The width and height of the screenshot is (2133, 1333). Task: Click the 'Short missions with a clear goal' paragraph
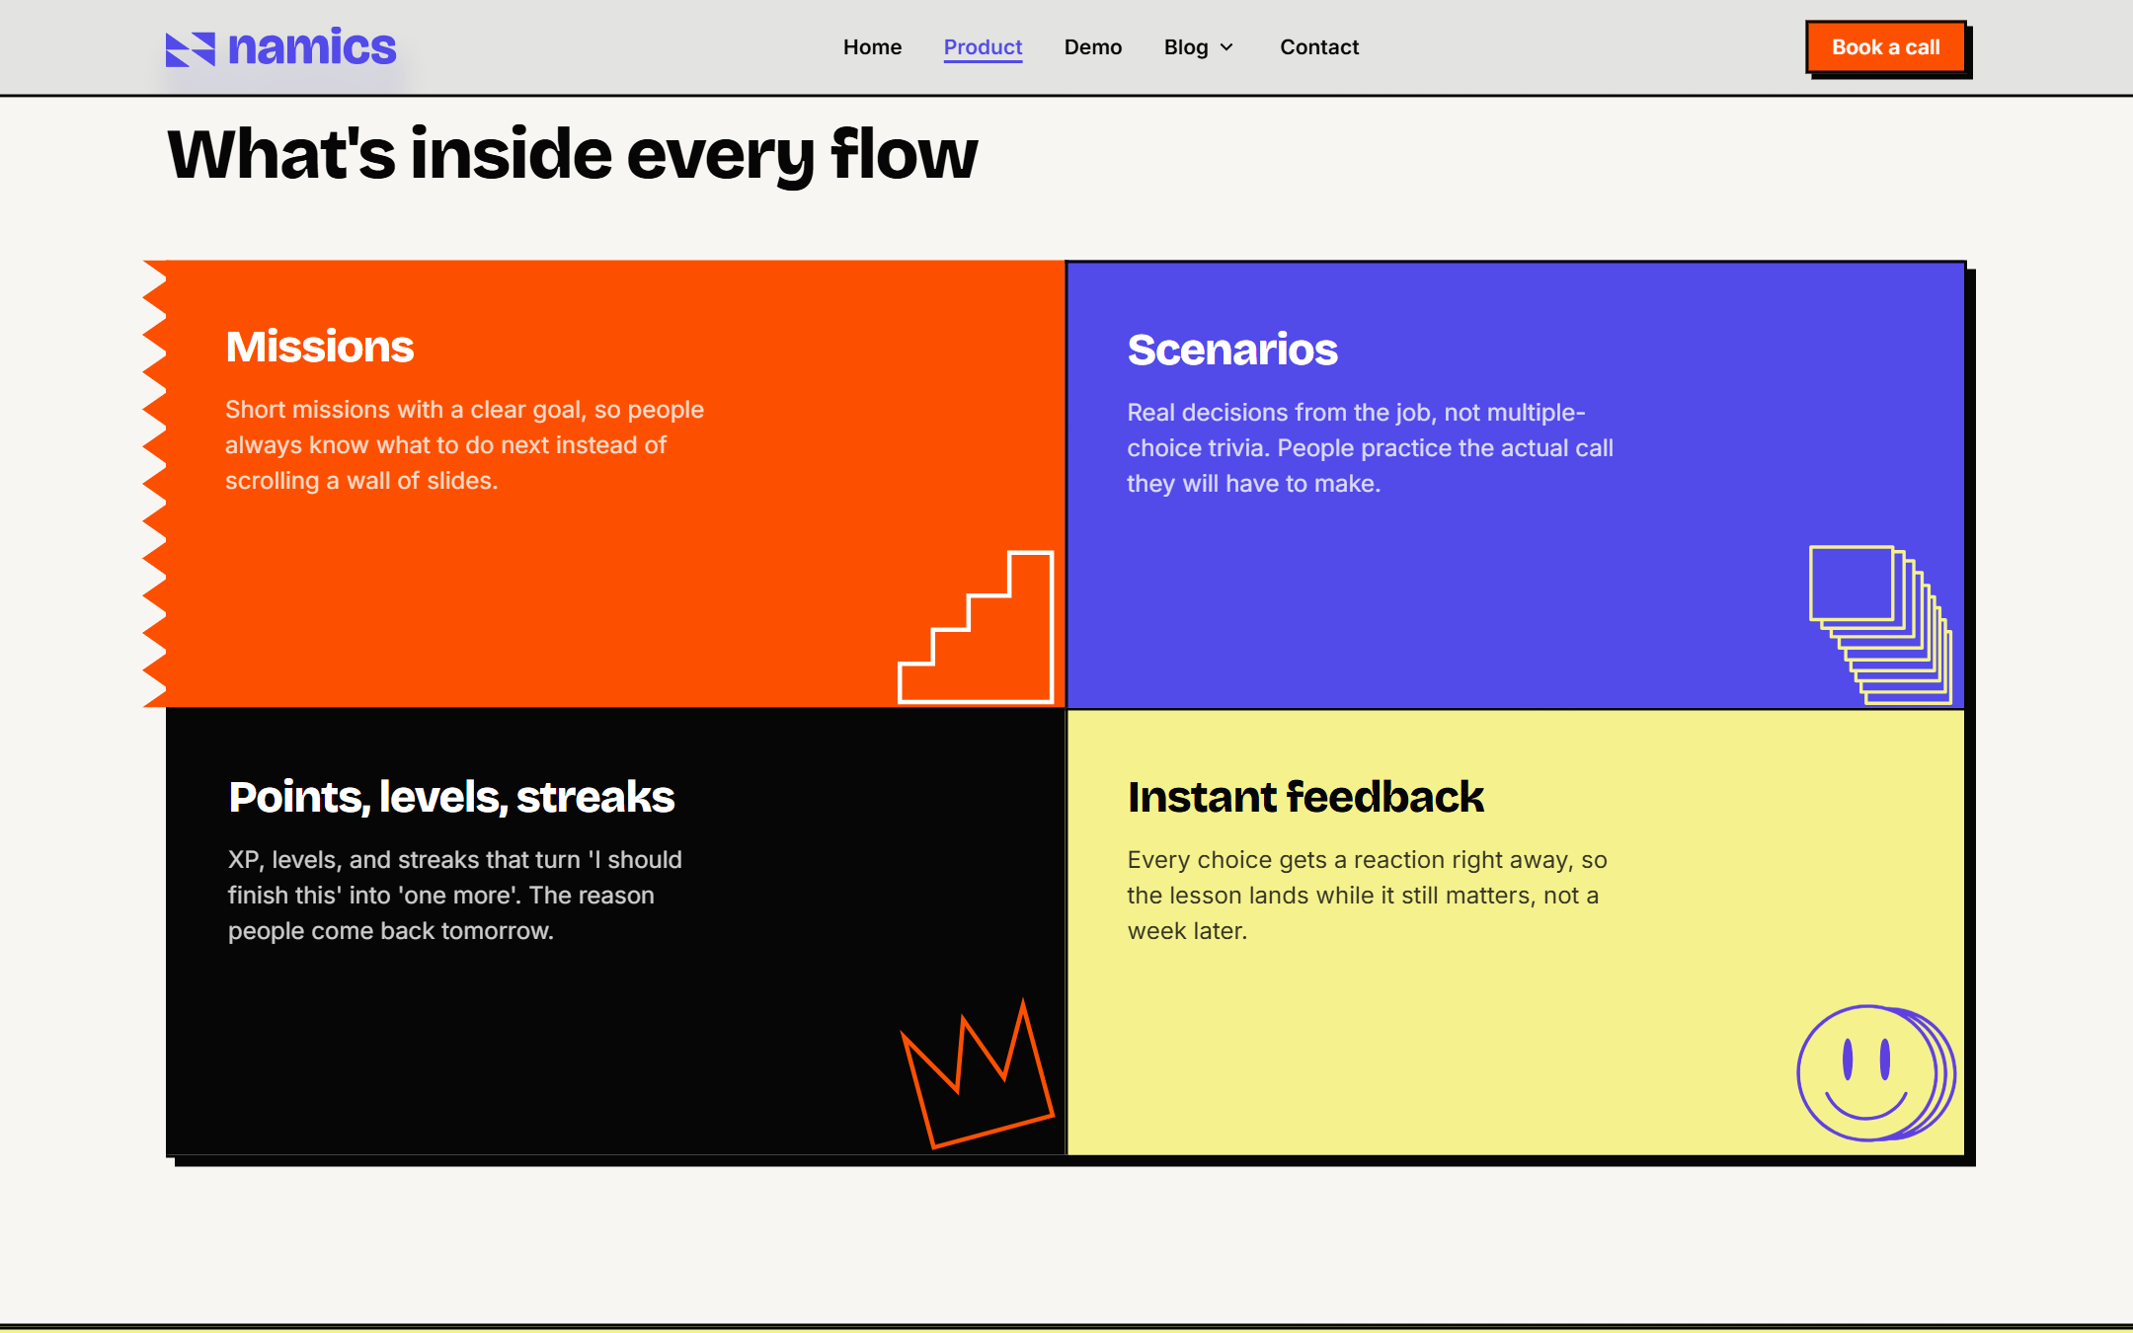point(464,445)
